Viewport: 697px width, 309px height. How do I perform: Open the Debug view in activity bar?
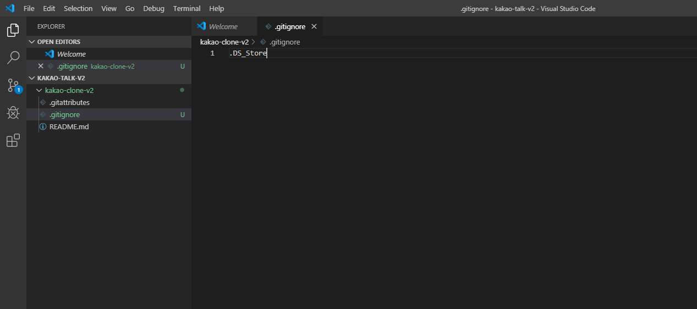[x=13, y=113]
